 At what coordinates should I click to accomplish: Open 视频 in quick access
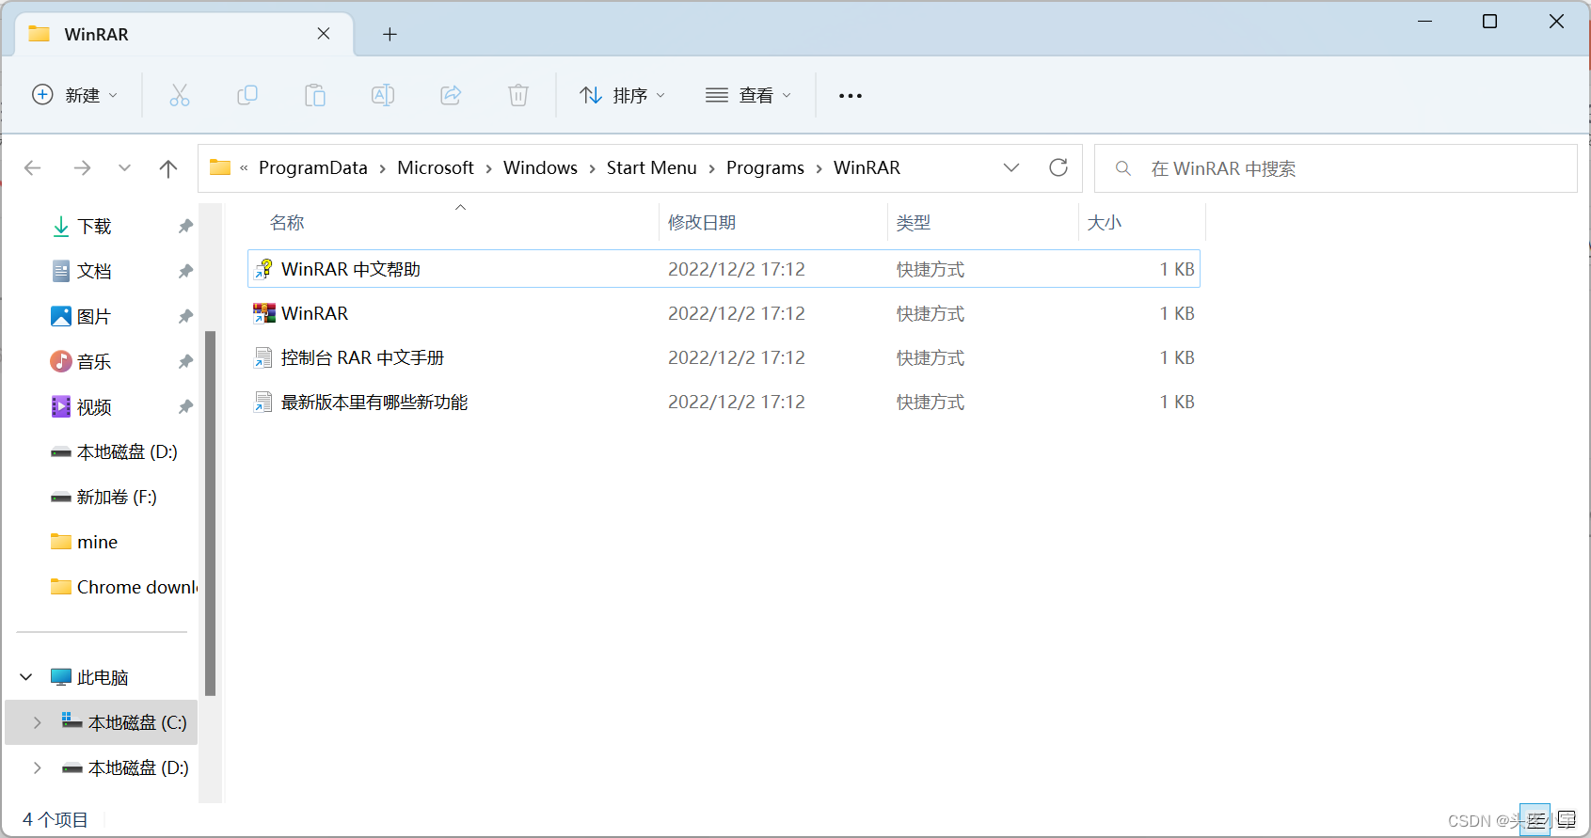94,406
